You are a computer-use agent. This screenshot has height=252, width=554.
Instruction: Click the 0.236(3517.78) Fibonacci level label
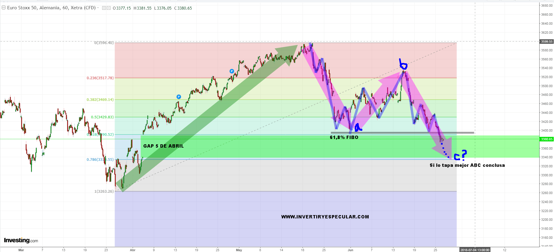[x=100, y=78]
